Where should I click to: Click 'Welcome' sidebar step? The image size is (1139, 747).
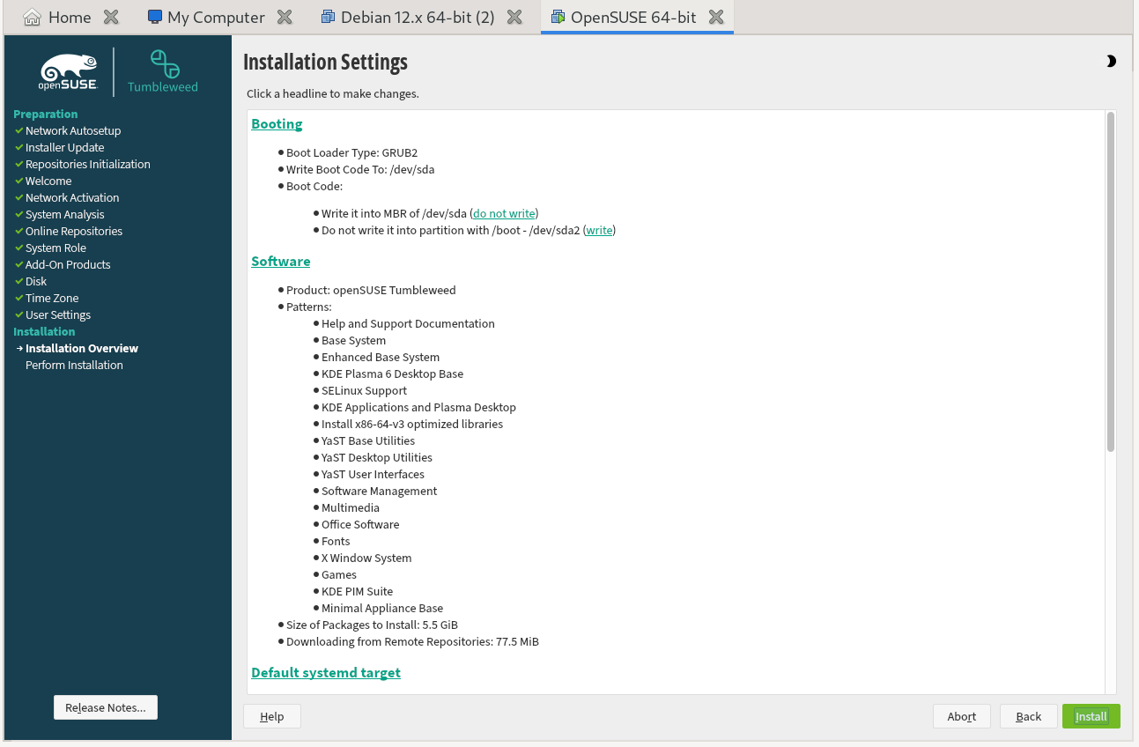coord(48,181)
